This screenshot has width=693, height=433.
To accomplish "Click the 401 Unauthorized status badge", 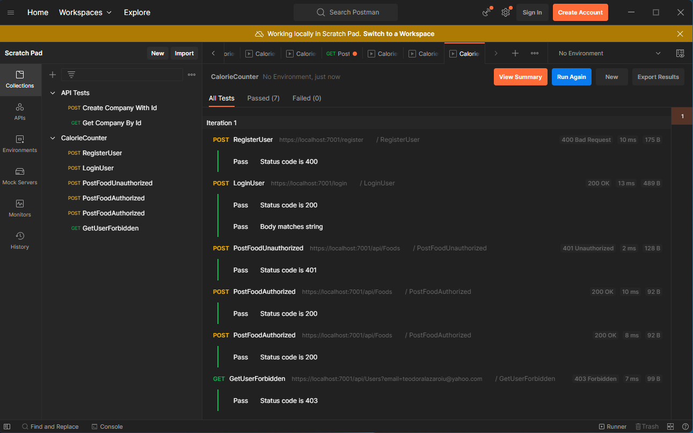I will (588, 248).
